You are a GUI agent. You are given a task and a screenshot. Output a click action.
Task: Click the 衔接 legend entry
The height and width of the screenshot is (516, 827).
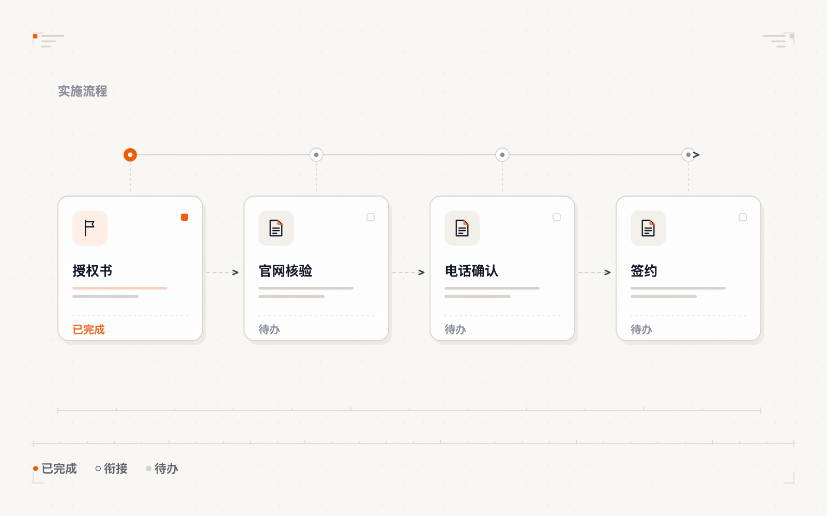(112, 469)
